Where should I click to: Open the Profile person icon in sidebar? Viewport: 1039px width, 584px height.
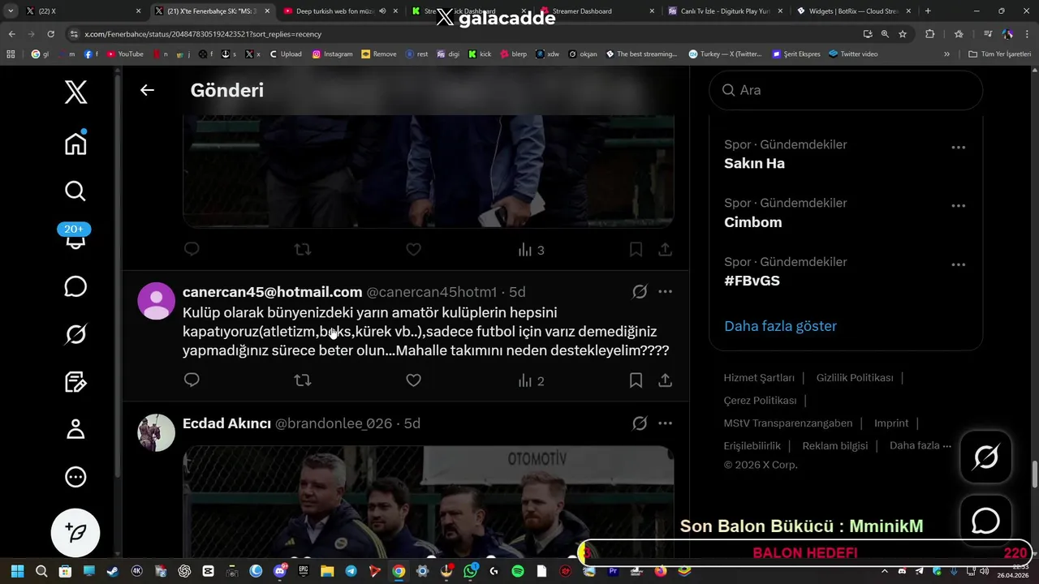point(75,429)
